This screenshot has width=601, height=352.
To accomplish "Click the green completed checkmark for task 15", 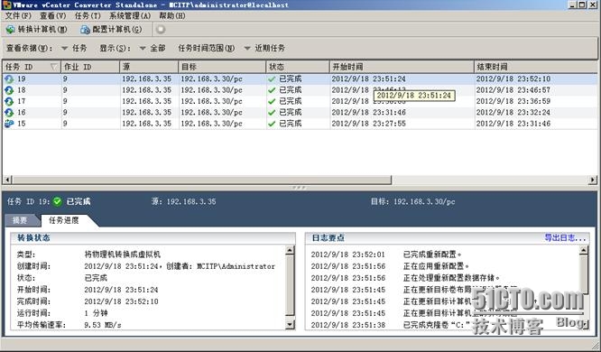I will [272, 124].
